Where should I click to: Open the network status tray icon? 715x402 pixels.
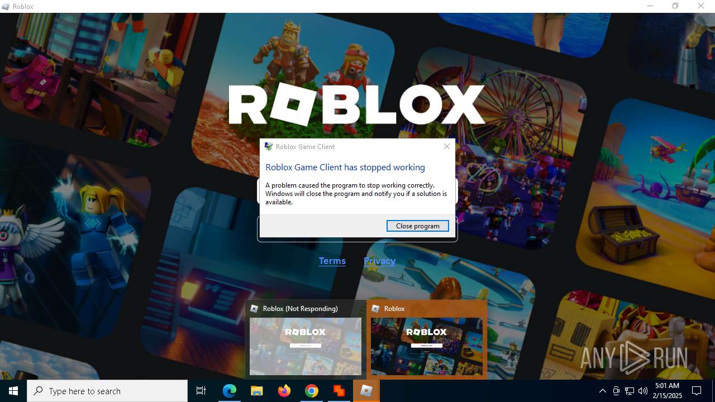[630, 391]
